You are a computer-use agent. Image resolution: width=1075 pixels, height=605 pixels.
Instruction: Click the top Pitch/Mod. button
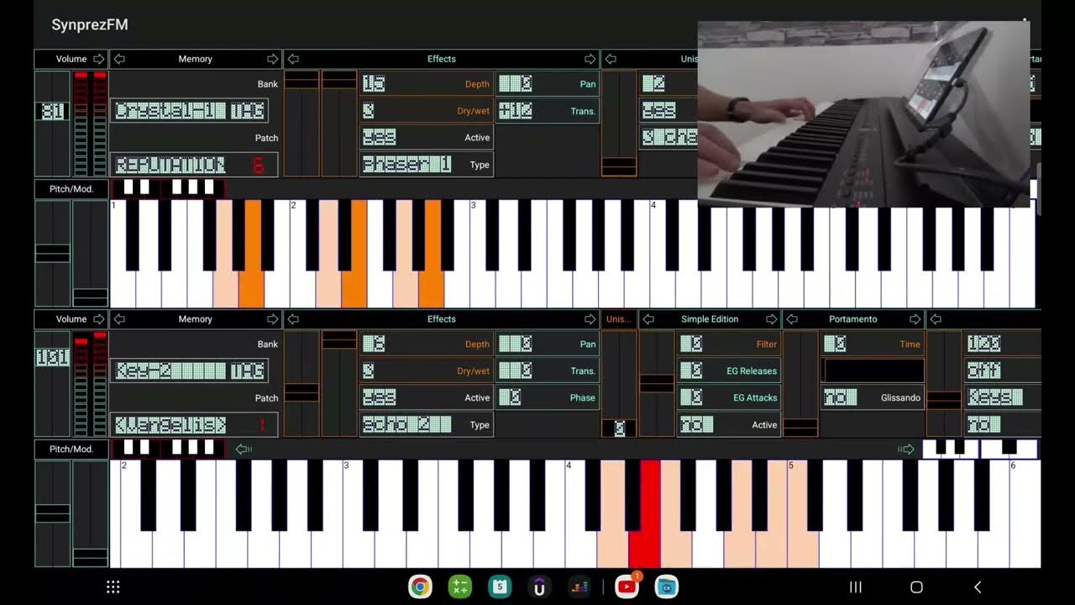click(x=71, y=189)
